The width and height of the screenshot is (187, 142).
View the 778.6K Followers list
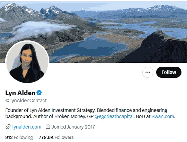[56, 137]
